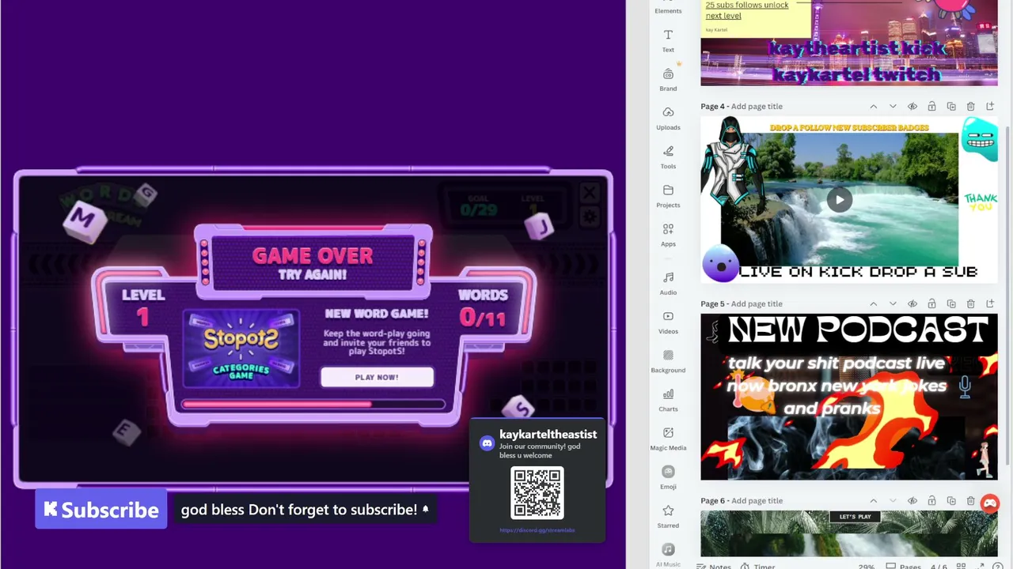This screenshot has height=569, width=1013.
Task: Open the Background panel
Action: point(668,360)
